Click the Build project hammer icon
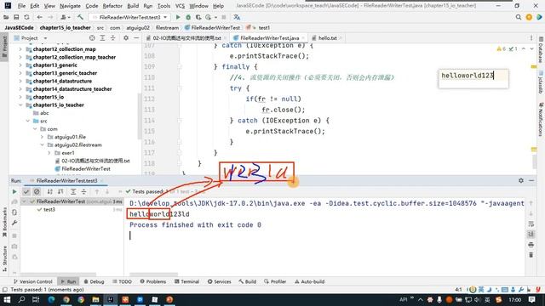This screenshot has height=306, width=545. coord(80,17)
